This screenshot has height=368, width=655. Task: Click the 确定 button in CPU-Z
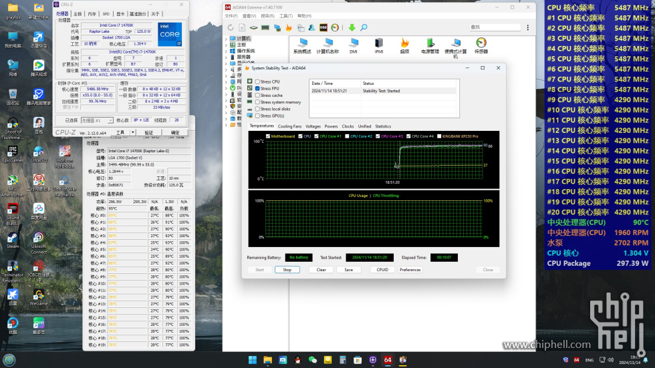pos(175,132)
